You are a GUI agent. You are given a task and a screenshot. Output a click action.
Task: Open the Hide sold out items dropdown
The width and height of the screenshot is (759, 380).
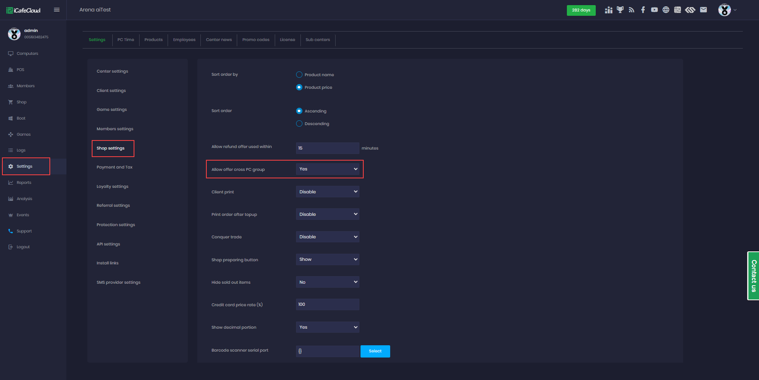(x=327, y=282)
